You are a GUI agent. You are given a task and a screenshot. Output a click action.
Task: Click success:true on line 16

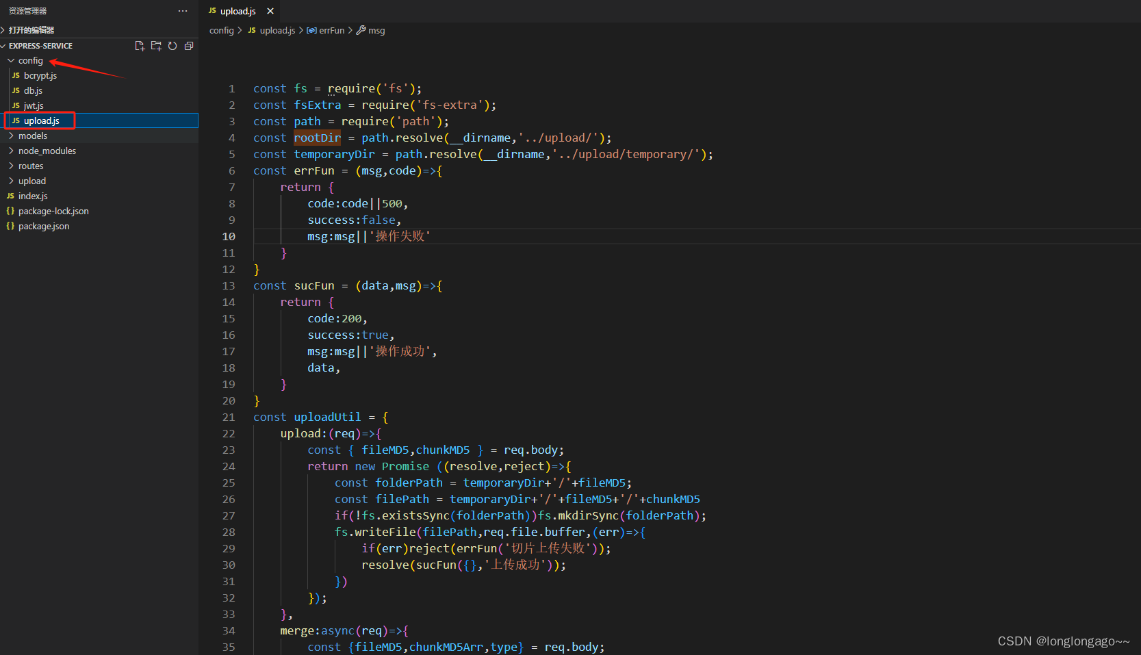pos(348,335)
